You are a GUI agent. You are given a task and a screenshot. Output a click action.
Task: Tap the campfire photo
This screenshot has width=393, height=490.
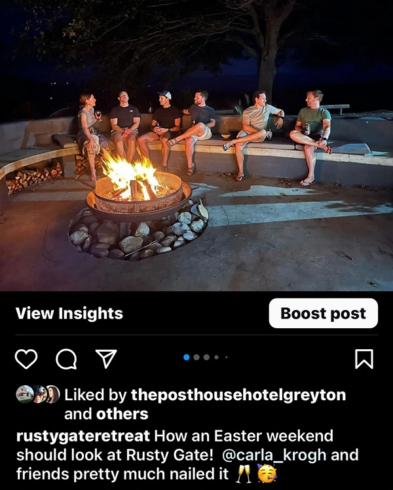click(196, 145)
